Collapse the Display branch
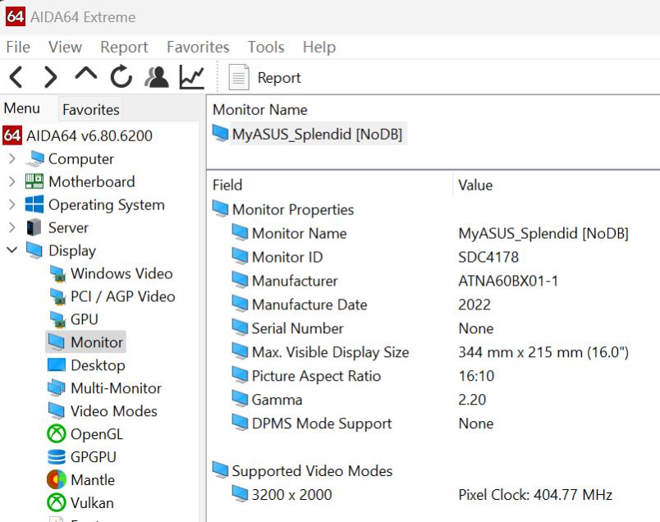660x522 pixels. point(13,250)
